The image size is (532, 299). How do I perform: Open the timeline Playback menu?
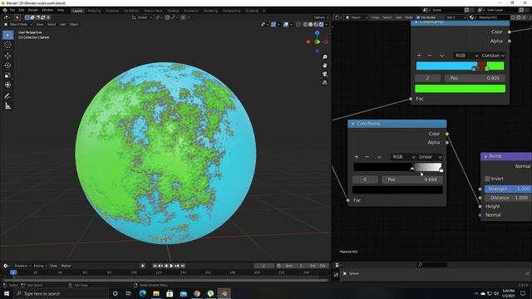(x=22, y=266)
